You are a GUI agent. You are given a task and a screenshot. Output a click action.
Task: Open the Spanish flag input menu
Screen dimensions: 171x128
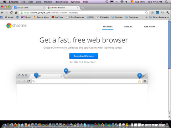click(132, 2)
